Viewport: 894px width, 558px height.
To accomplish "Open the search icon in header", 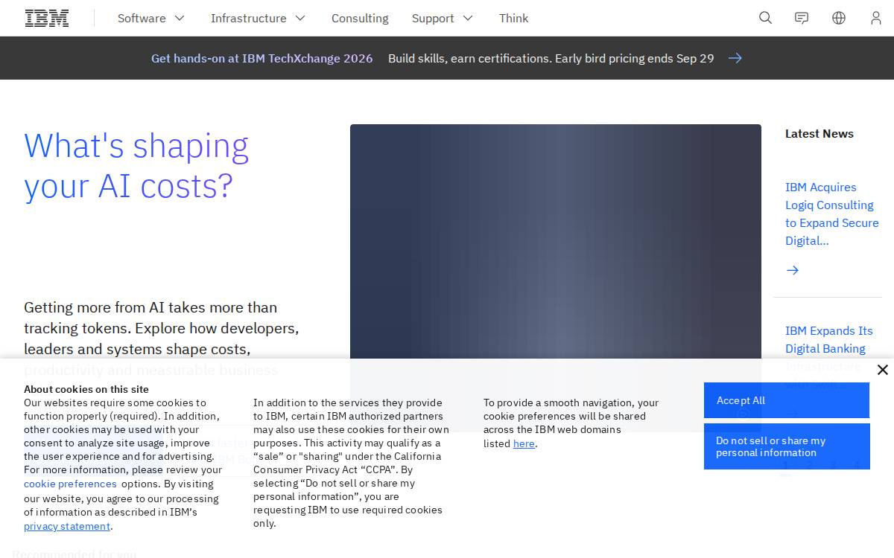I will pos(765,18).
